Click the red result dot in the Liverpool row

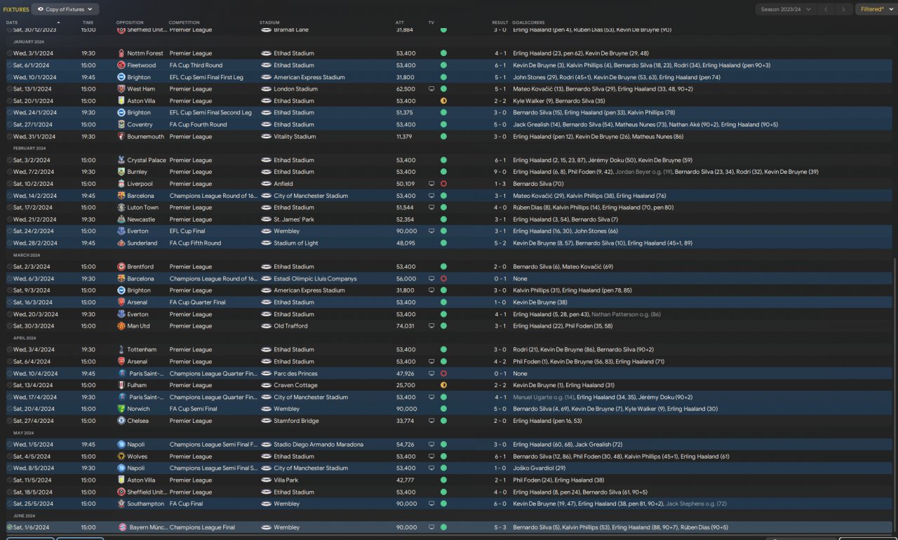coord(443,184)
